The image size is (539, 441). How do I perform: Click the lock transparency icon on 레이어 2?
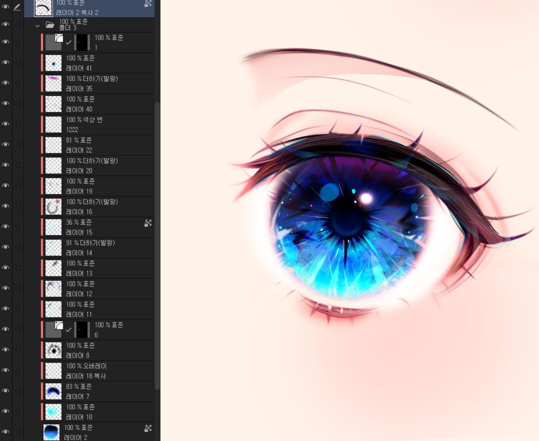click(148, 428)
